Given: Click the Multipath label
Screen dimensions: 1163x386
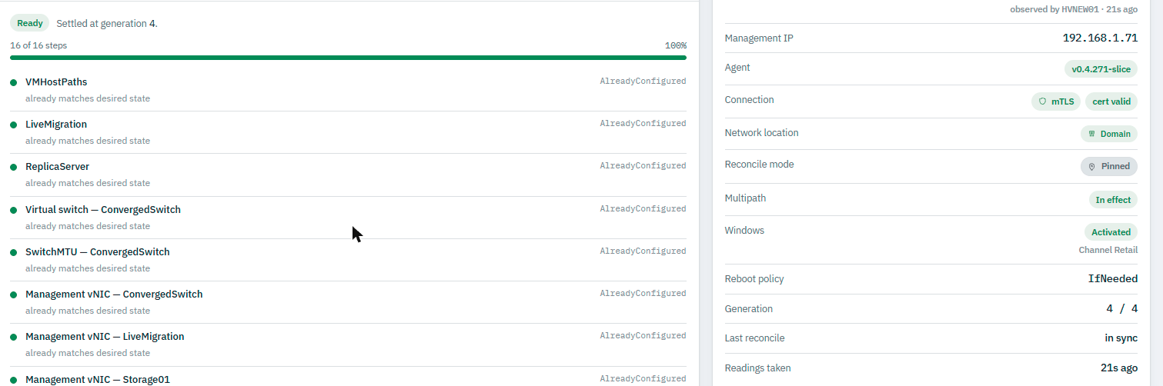Looking at the screenshot, I should click(746, 198).
